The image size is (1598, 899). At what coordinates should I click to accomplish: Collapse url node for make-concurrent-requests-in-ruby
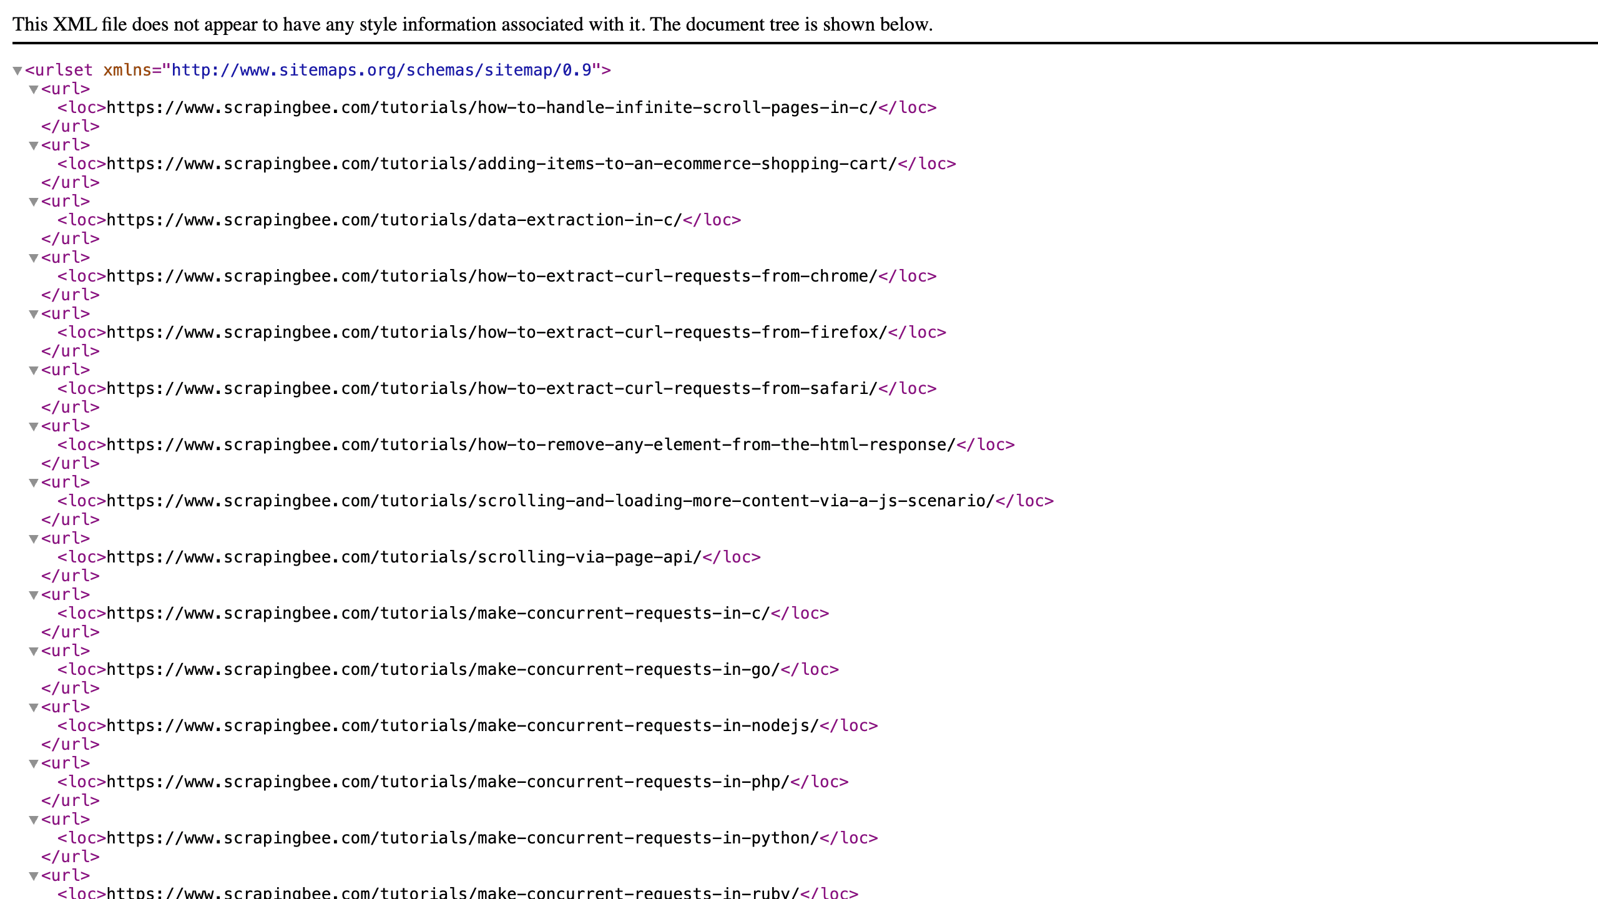(x=34, y=876)
